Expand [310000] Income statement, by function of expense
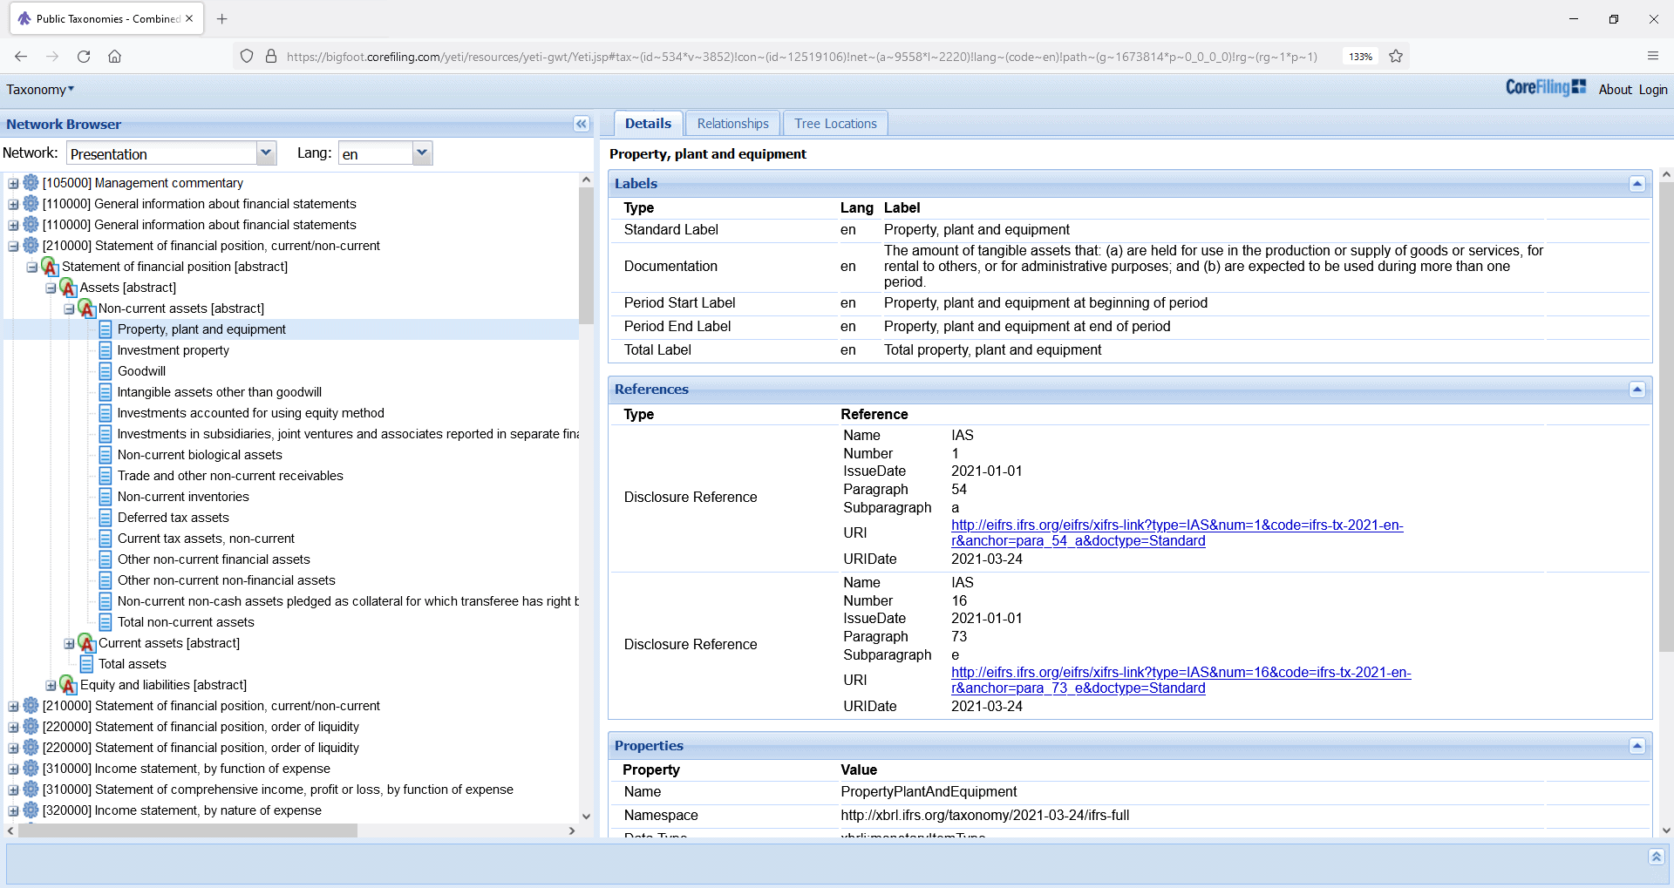Viewport: 1674px width, 888px height. (13, 769)
